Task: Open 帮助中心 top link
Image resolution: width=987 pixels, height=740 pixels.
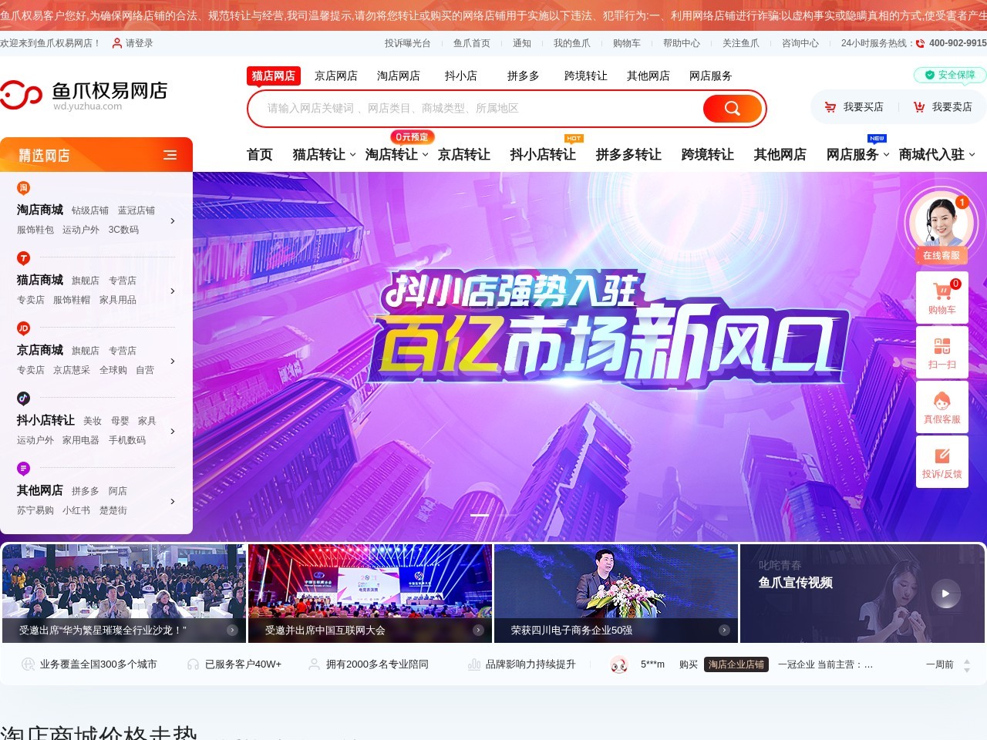Action: tap(682, 43)
